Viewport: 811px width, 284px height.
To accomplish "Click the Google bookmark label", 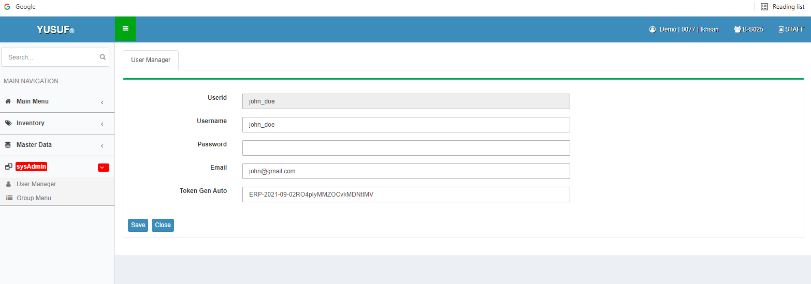I will (x=25, y=7).
